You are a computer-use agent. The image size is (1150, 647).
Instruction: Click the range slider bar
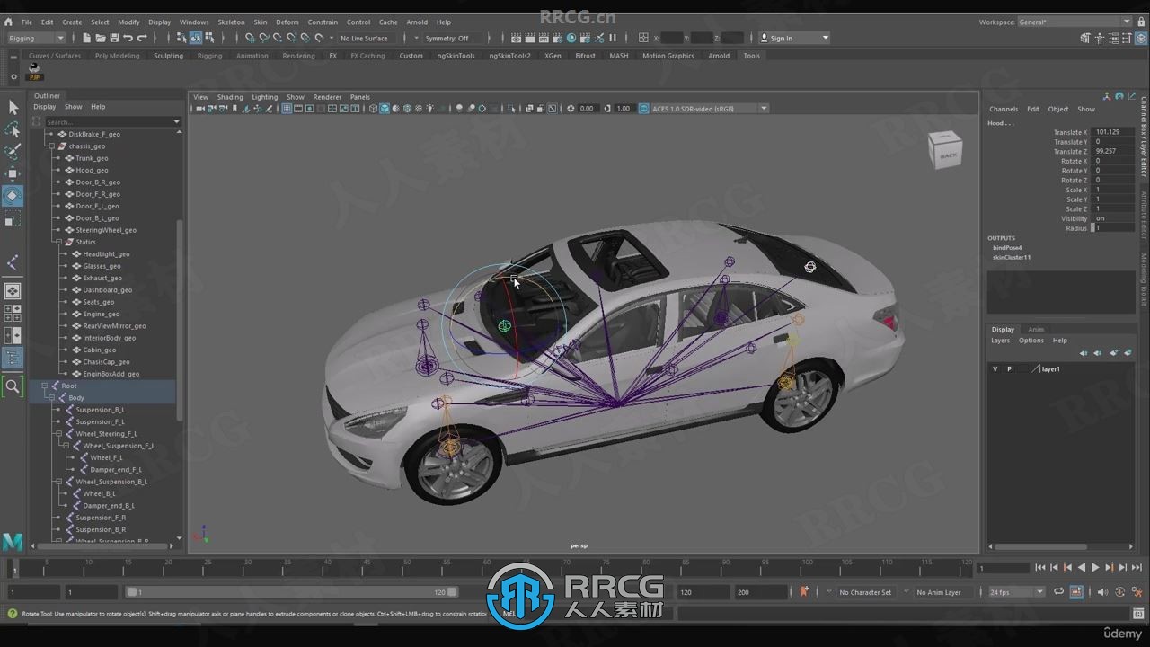click(292, 592)
